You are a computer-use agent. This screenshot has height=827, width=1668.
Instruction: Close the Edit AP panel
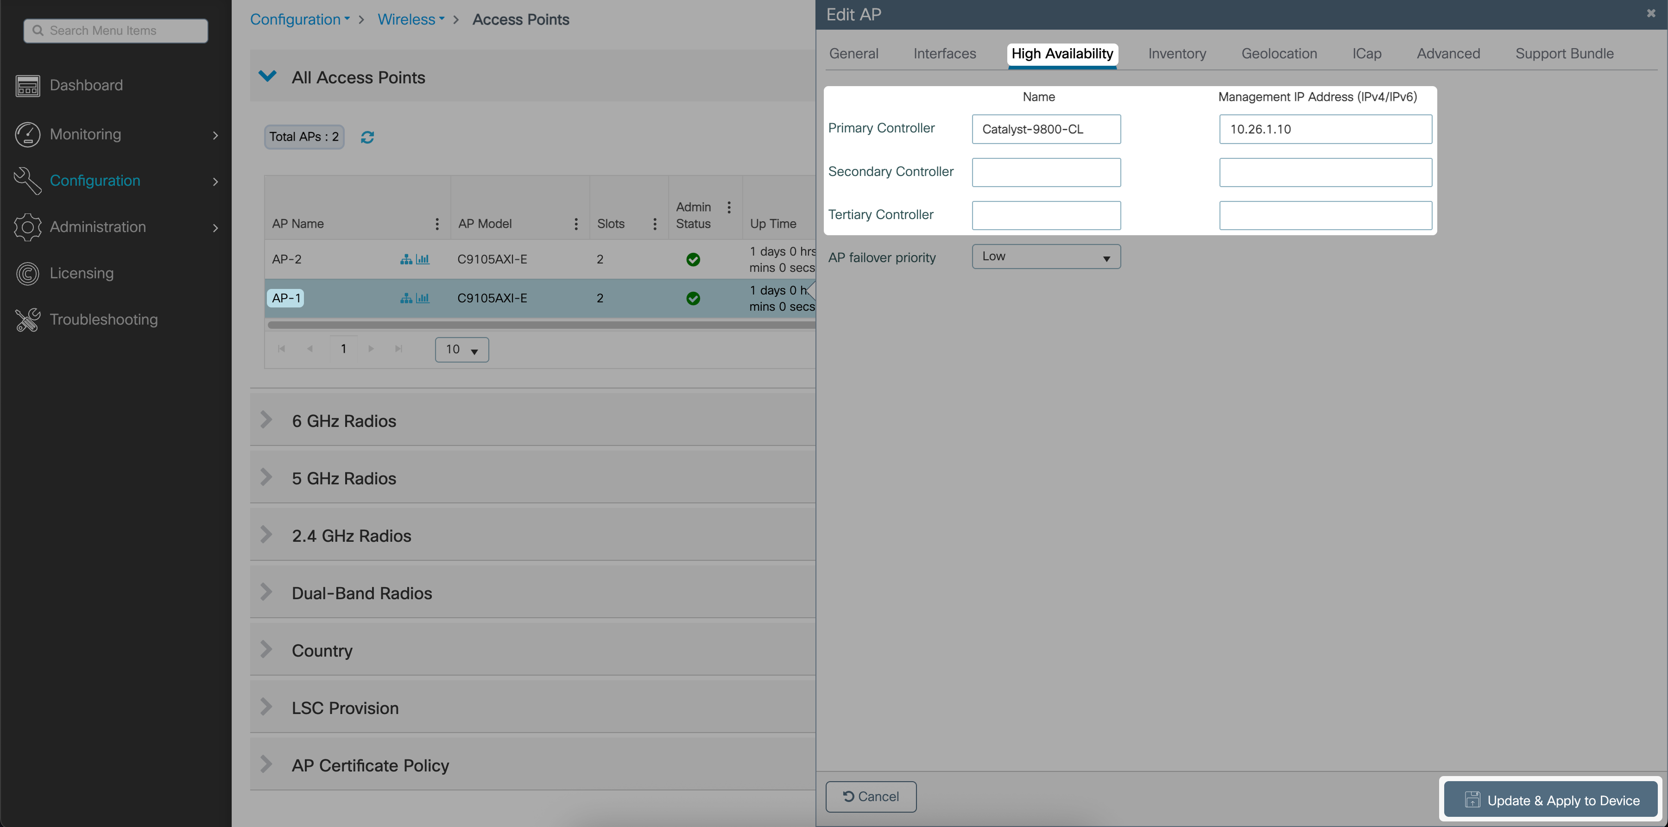[1650, 13]
